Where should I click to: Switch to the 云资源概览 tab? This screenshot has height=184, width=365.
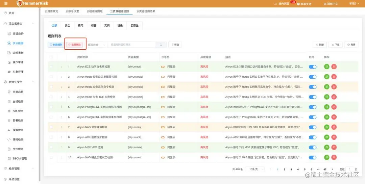(51, 11)
